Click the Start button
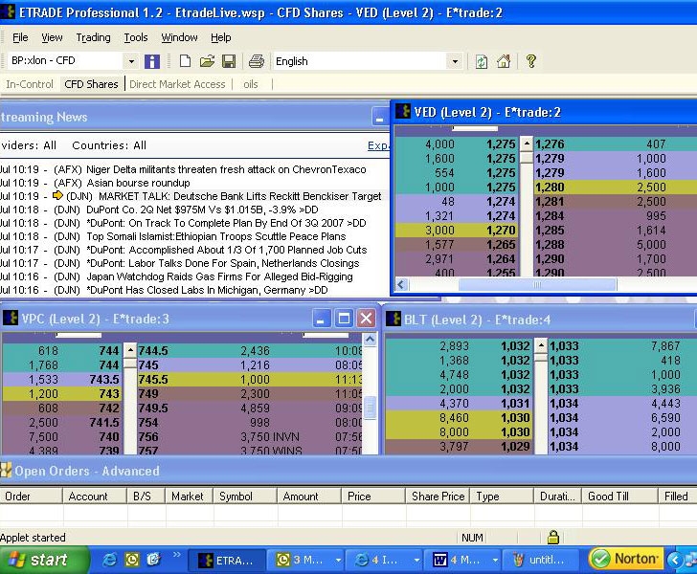The height and width of the screenshot is (574, 697). (x=44, y=560)
